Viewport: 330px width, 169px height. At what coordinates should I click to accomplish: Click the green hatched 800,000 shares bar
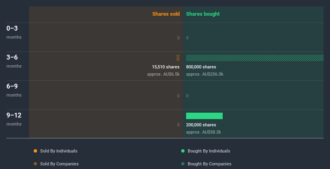click(x=255, y=58)
